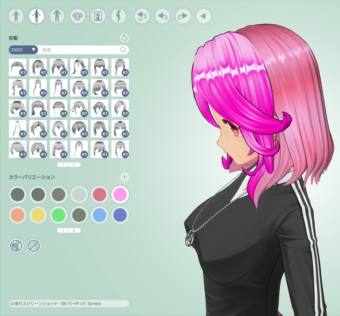Select the third hairstyle in the second row
Viewport: 340px width, 316px height.
pos(59,88)
